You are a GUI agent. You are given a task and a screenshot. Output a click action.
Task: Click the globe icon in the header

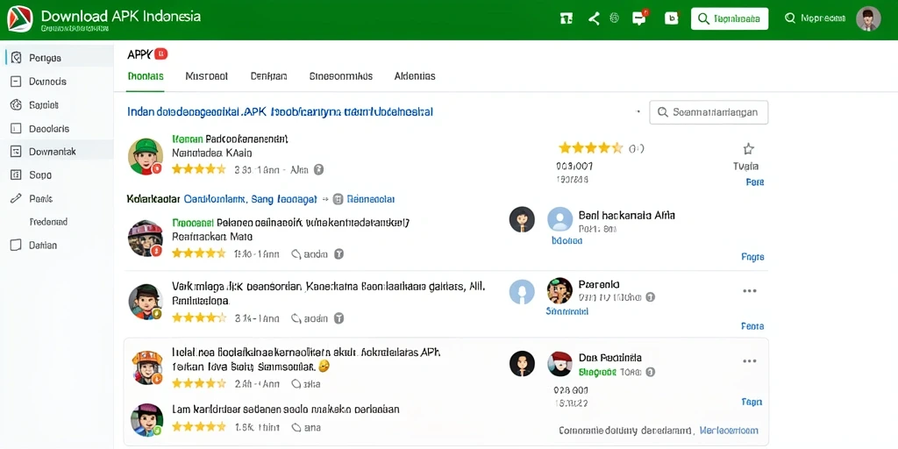(x=615, y=18)
